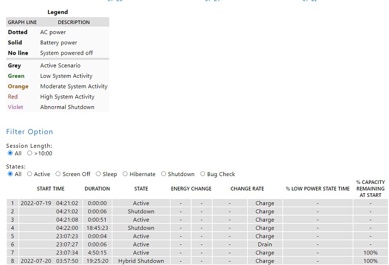
Task: Click the Red legend entry
Action: click(x=13, y=97)
